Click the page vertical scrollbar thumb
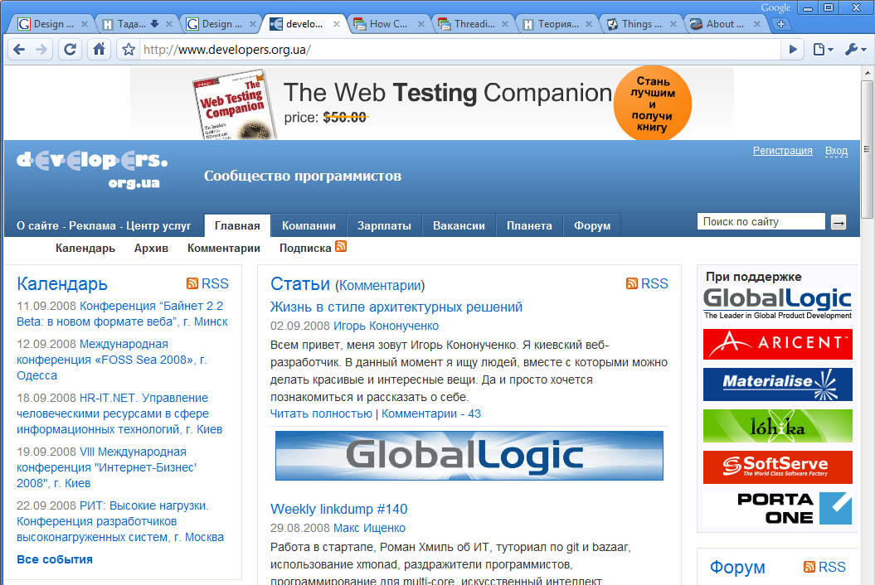Screen dimensions: 875x585 click(x=867, y=149)
